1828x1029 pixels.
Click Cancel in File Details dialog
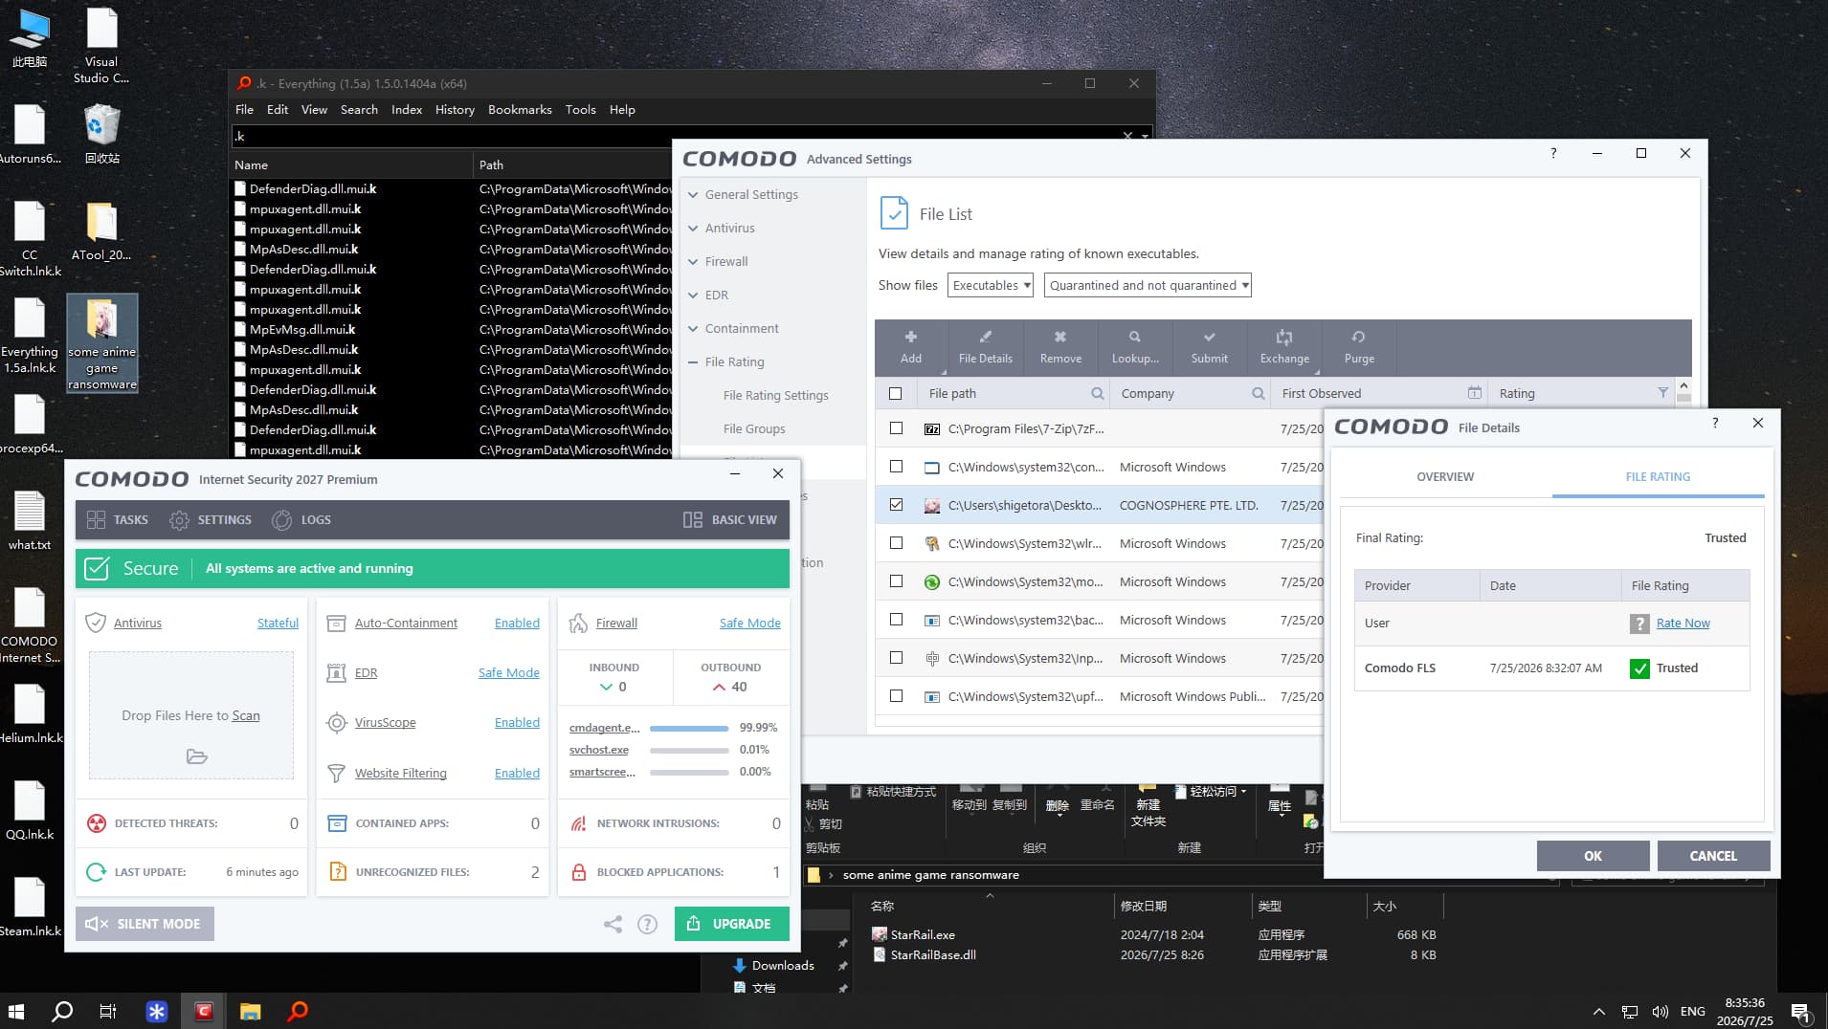click(1713, 856)
